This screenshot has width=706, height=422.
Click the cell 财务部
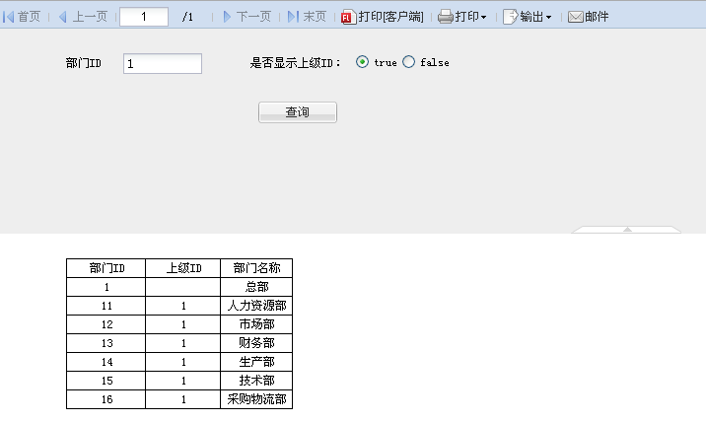pyautogui.click(x=256, y=343)
